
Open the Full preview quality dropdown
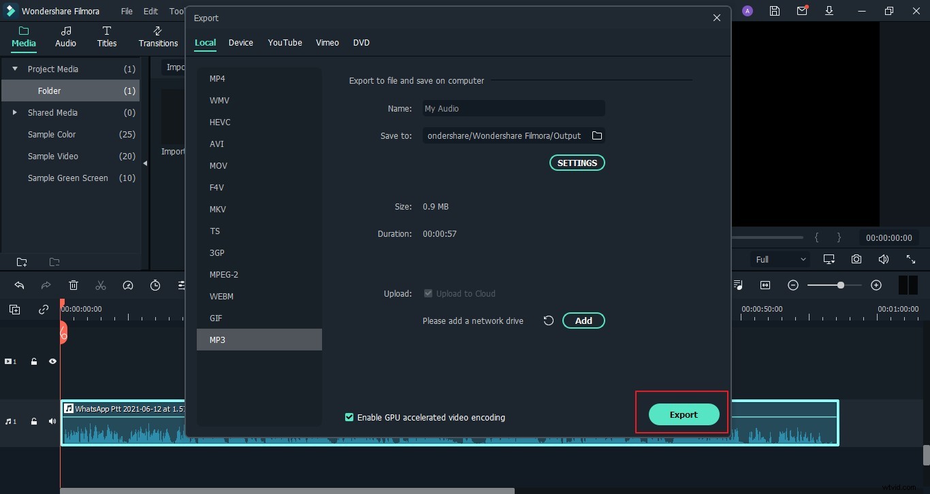780,259
